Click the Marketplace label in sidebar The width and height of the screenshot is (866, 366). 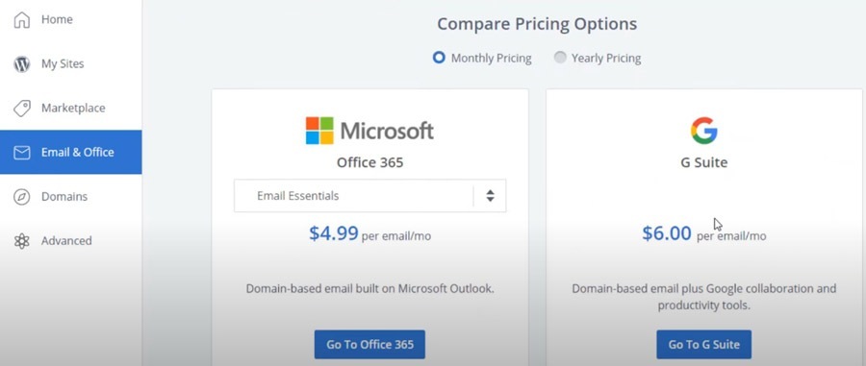coord(73,108)
